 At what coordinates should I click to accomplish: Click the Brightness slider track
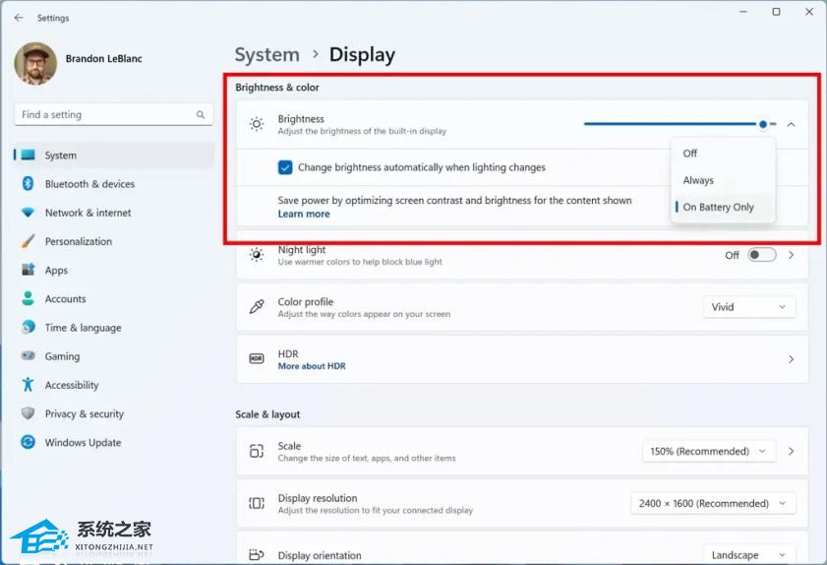pyautogui.click(x=669, y=124)
